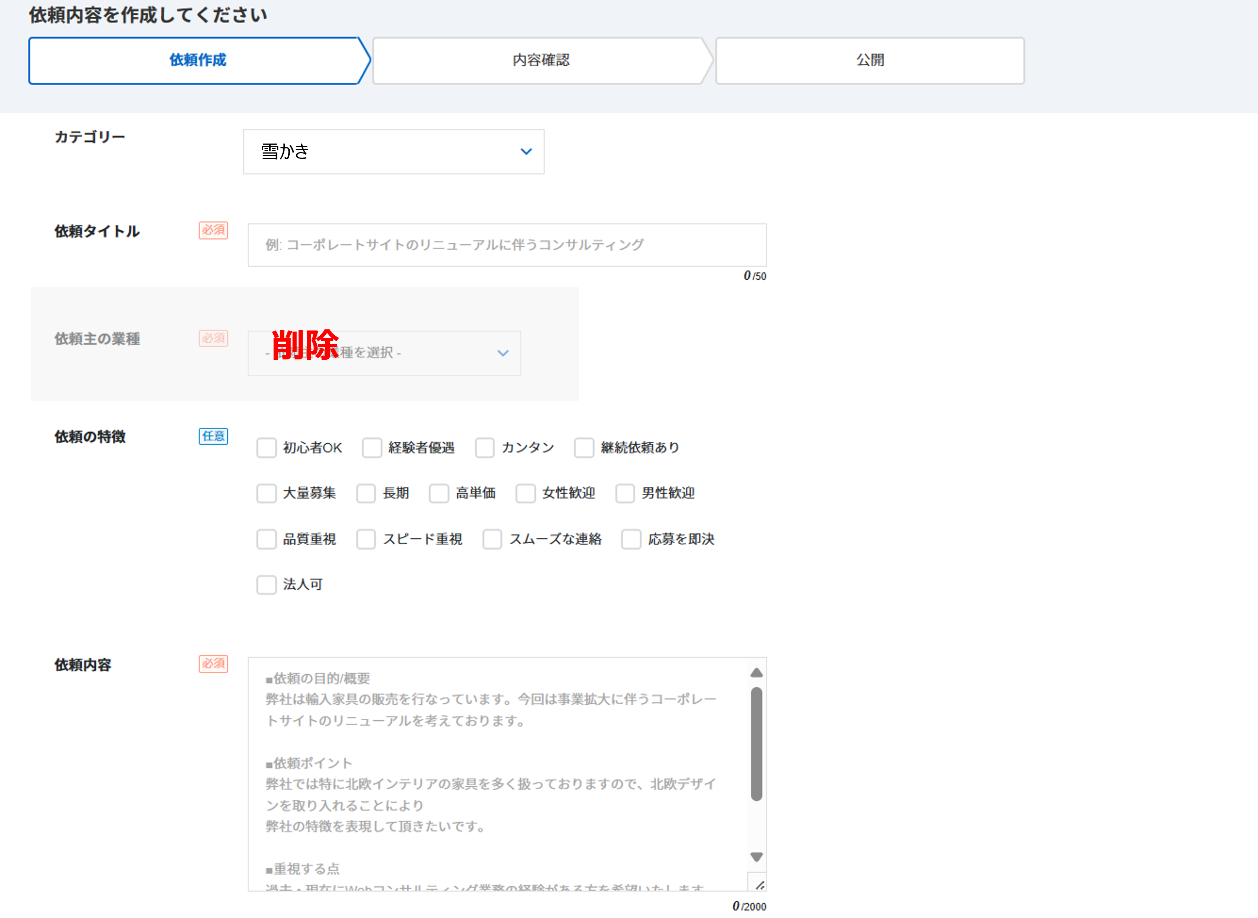This screenshot has width=1258, height=918.
Task: Check the 初心者OK checkbox
Action: tap(266, 447)
